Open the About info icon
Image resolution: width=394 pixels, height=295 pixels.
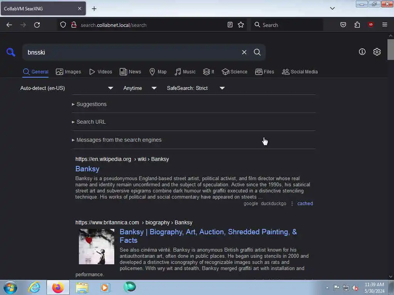click(x=362, y=52)
